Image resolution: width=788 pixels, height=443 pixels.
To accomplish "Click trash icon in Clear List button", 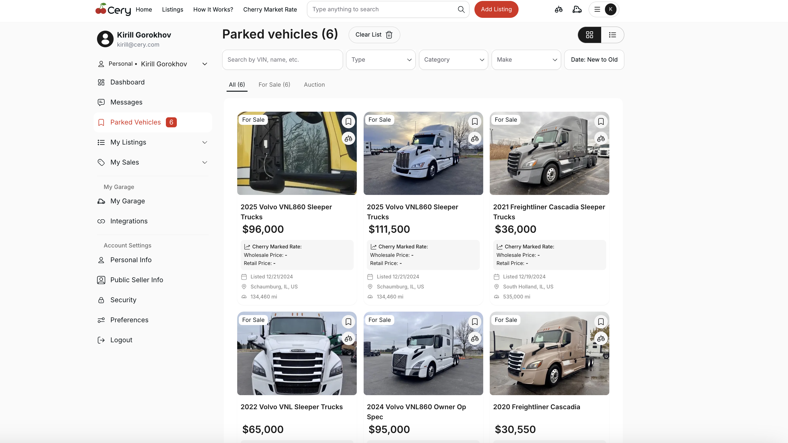I will (x=389, y=35).
